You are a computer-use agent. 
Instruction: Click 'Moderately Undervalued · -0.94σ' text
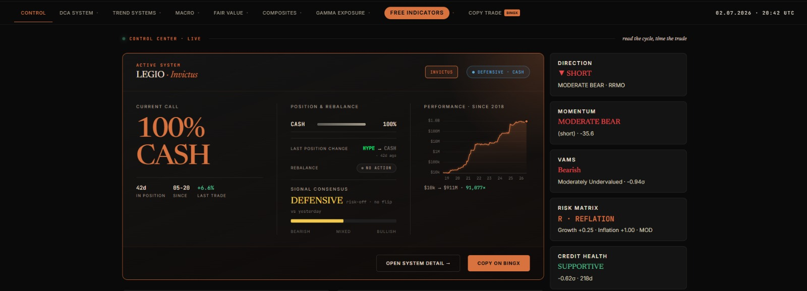point(601,182)
